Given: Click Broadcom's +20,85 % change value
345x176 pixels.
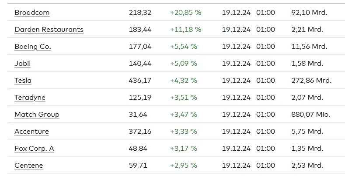Looking at the screenshot, I should click(x=186, y=13).
